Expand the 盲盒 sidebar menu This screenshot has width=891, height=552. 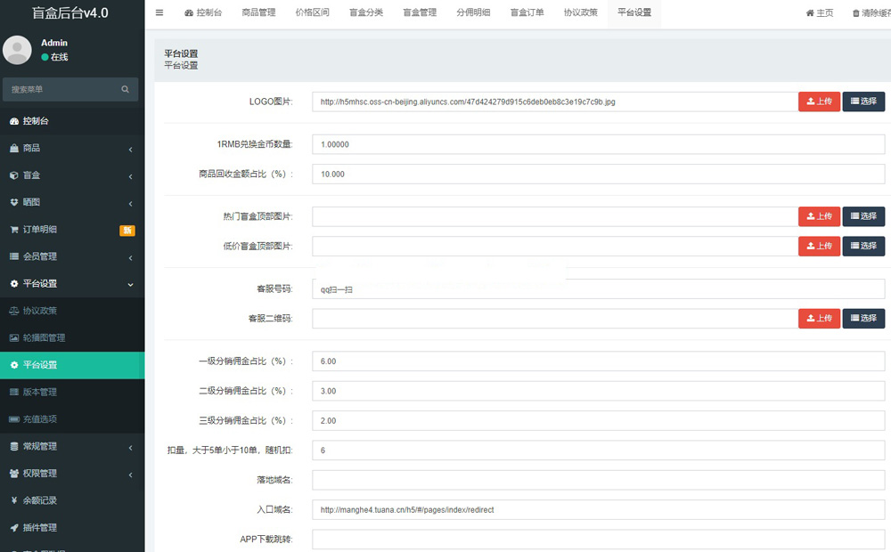pyautogui.click(x=71, y=175)
